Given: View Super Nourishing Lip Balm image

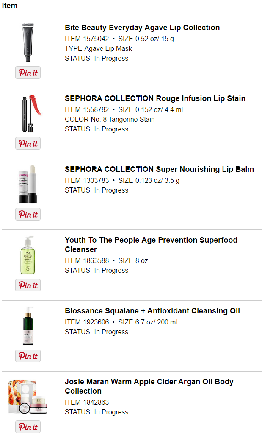Looking at the screenshot, I should [28, 184].
